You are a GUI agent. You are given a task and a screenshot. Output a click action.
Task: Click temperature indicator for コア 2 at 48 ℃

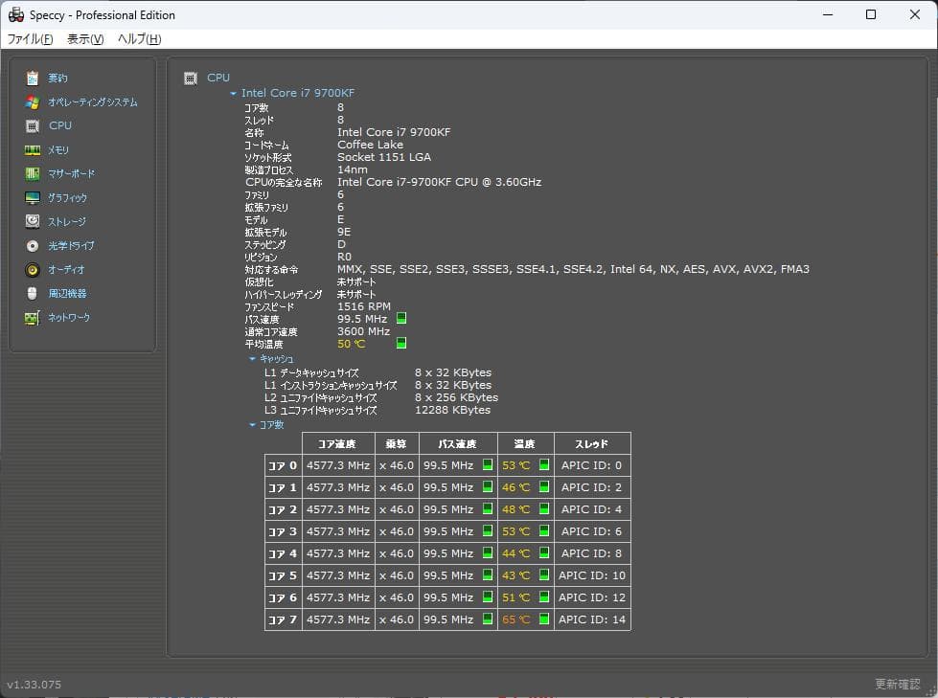pos(544,508)
